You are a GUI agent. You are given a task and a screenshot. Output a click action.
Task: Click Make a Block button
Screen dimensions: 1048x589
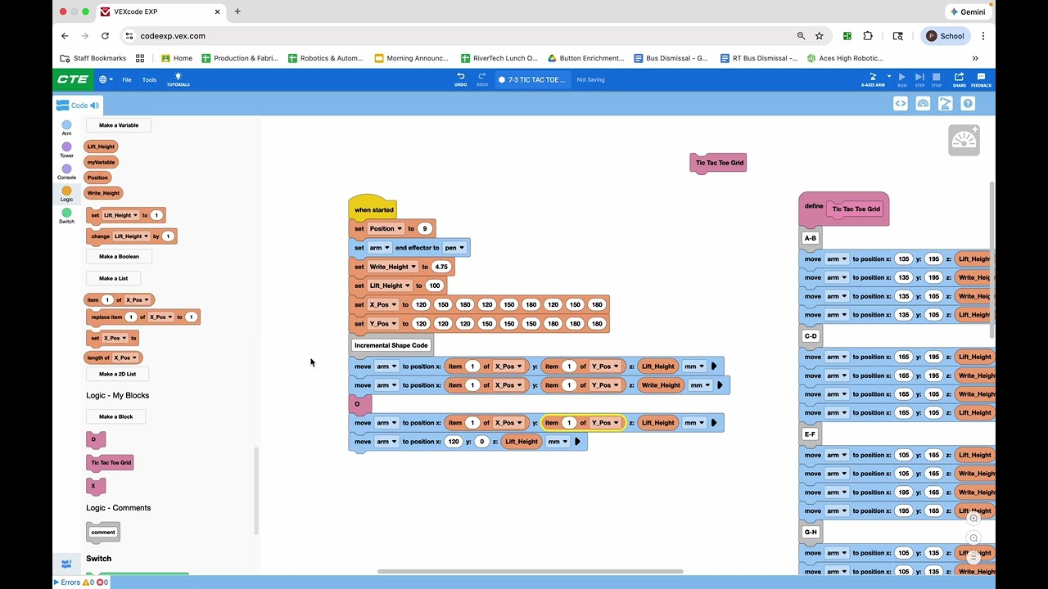click(115, 416)
